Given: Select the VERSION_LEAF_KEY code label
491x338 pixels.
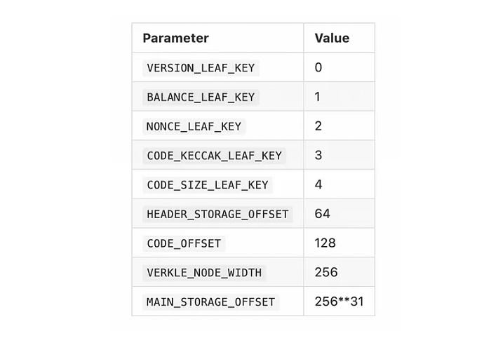Looking at the screenshot, I should [201, 68].
